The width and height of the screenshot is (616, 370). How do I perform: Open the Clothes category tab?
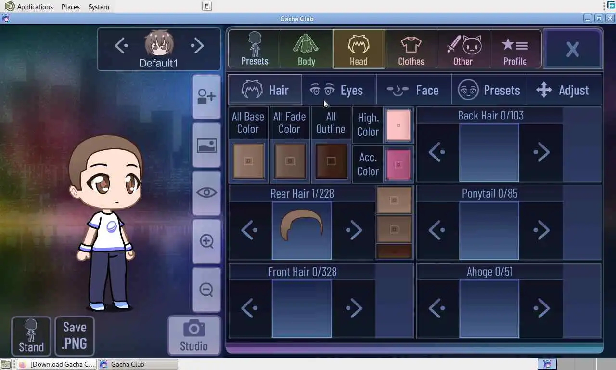[x=411, y=49]
